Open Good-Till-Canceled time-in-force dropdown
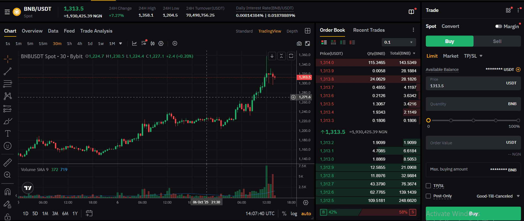Viewport: 524px width, 221px height. click(498, 196)
